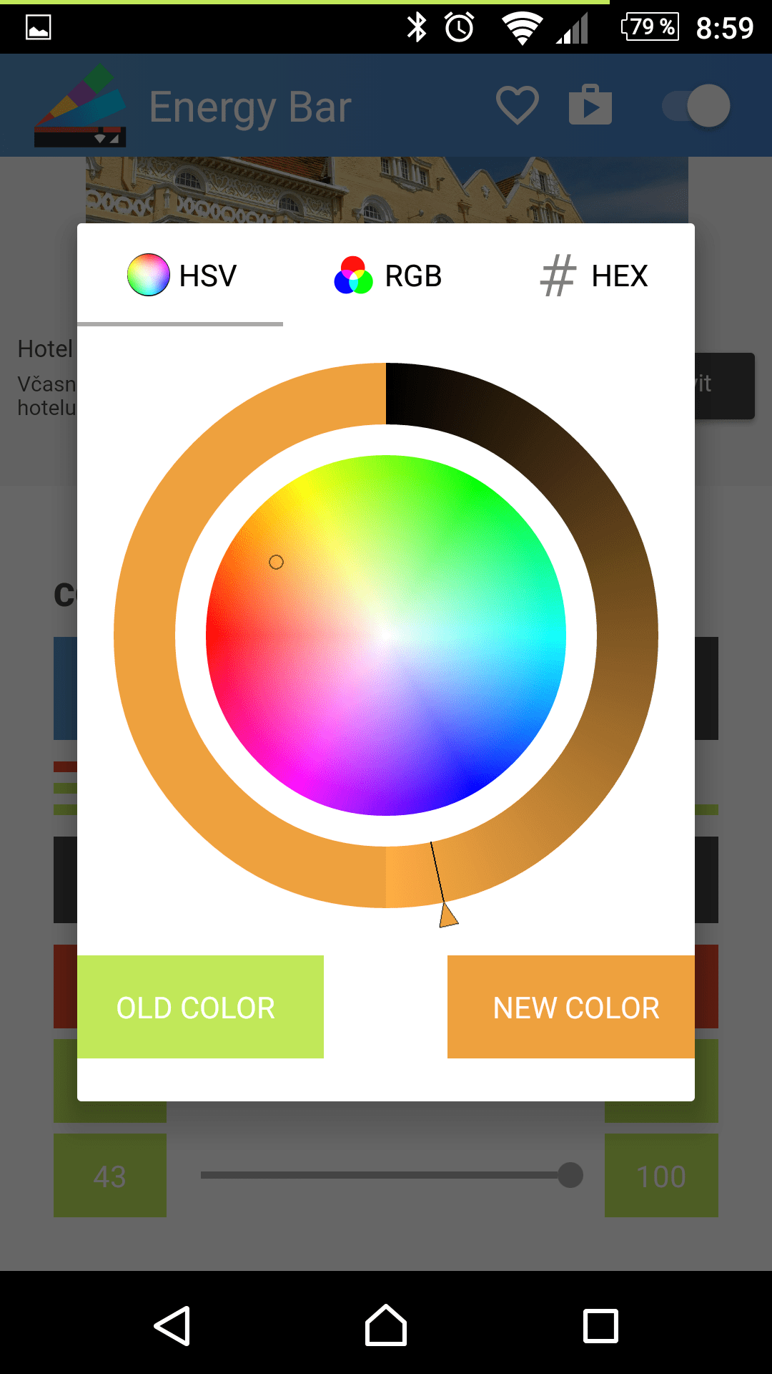The height and width of the screenshot is (1374, 772).
Task: Click the small hue selector circle
Action: [276, 562]
